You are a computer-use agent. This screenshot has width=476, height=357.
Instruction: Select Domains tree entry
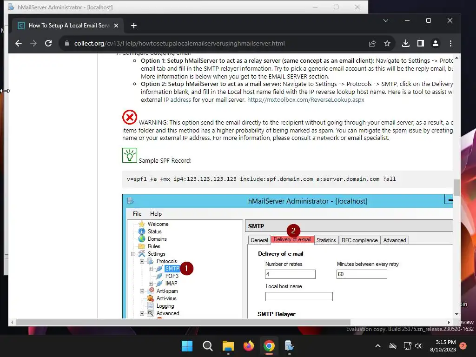(x=157, y=239)
